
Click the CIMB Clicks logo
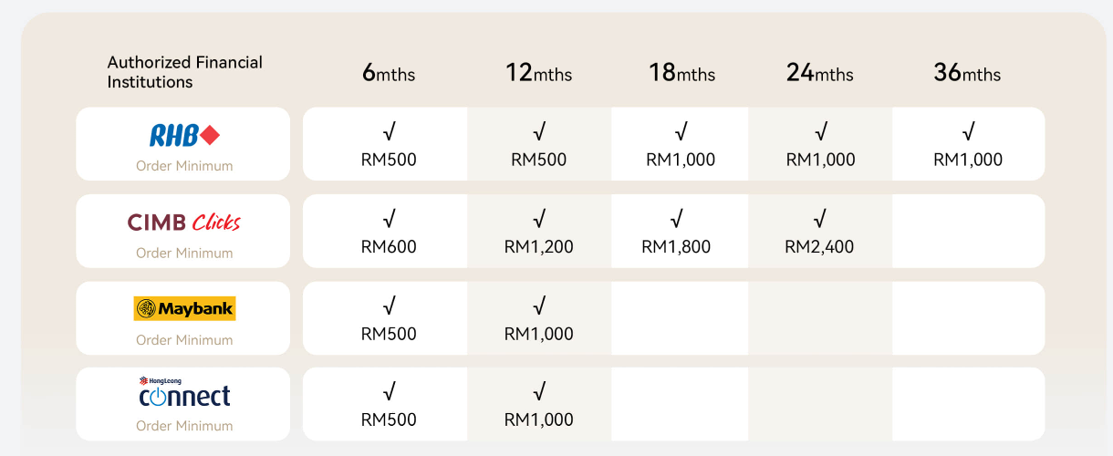(184, 222)
